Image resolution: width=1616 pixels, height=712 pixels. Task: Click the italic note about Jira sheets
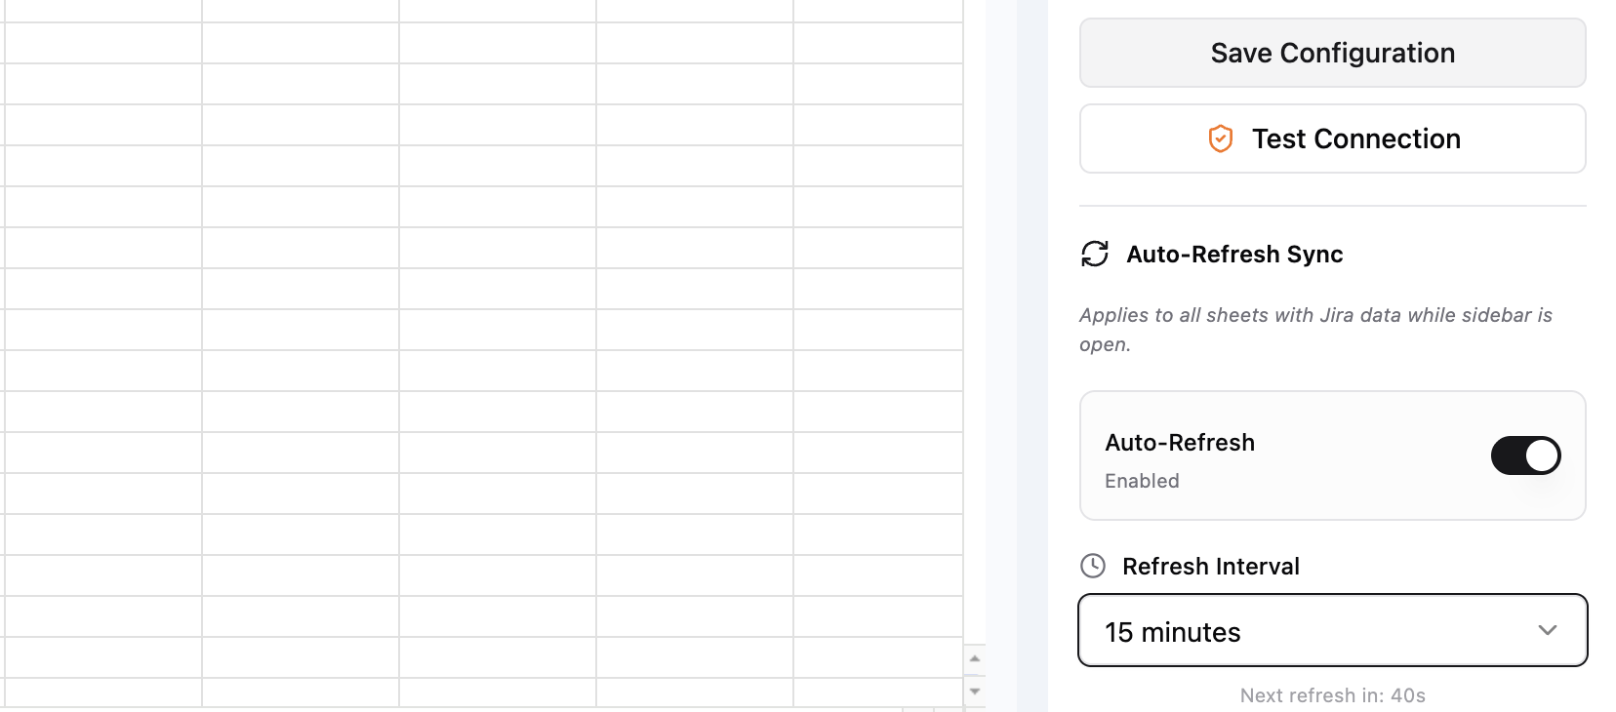click(1314, 329)
